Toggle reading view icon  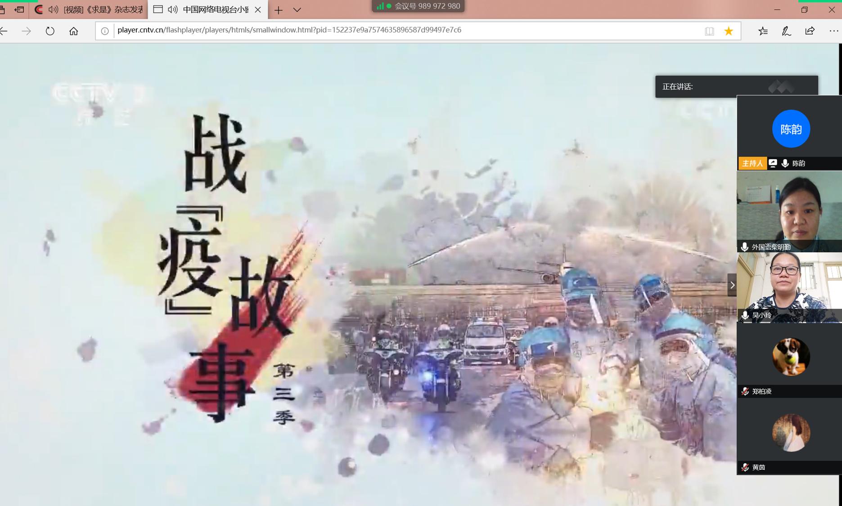click(709, 31)
